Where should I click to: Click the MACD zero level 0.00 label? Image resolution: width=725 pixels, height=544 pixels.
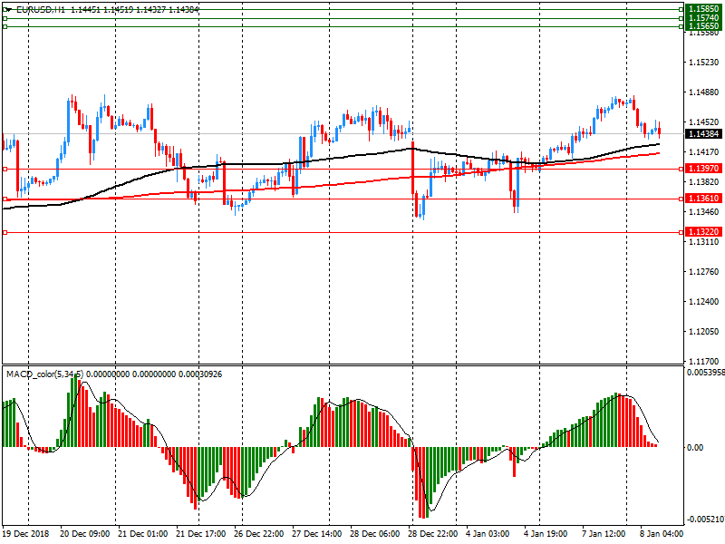[x=693, y=448]
